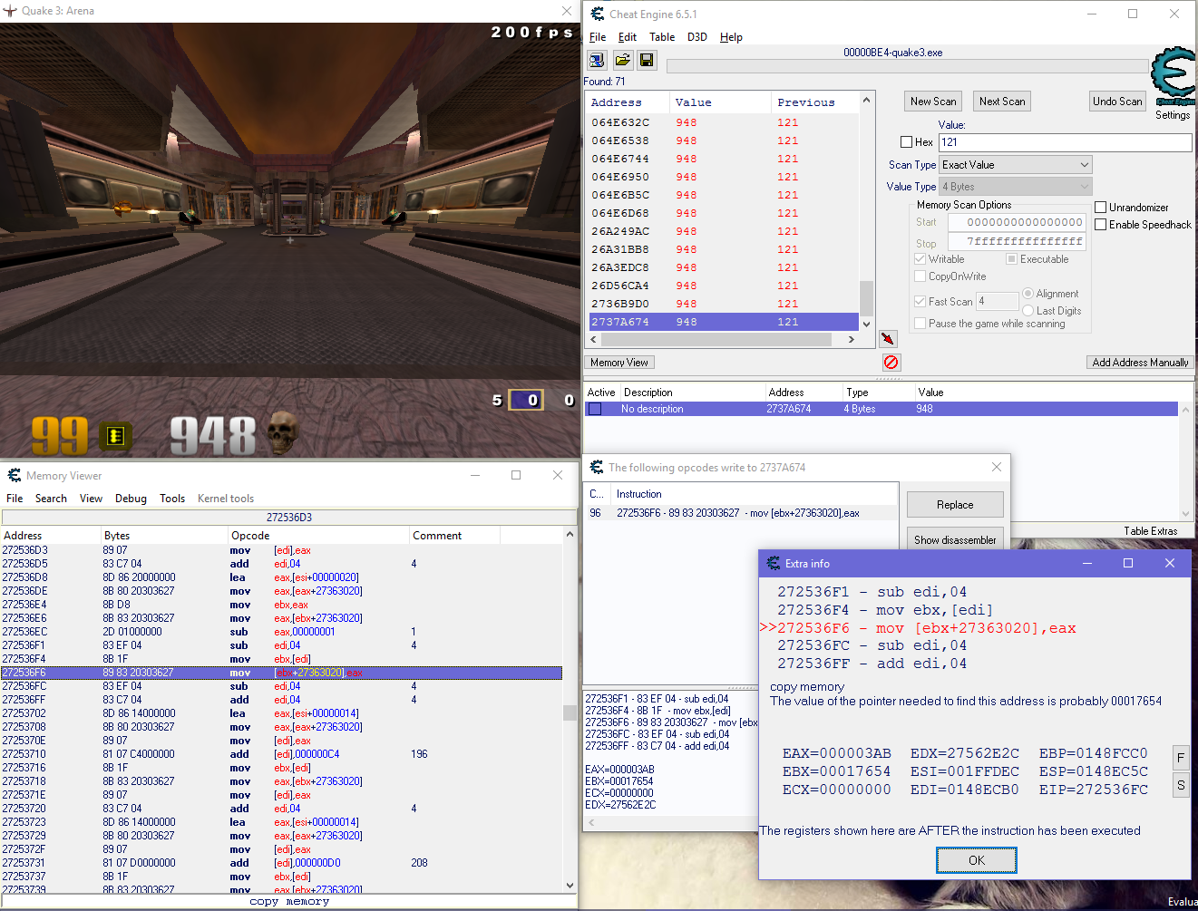Open Memory Viewer Kernel tools menu

(x=226, y=499)
